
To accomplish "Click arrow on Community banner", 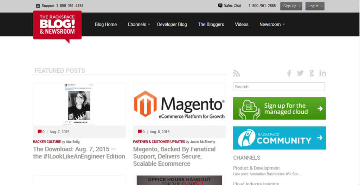I will click(x=319, y=138).
